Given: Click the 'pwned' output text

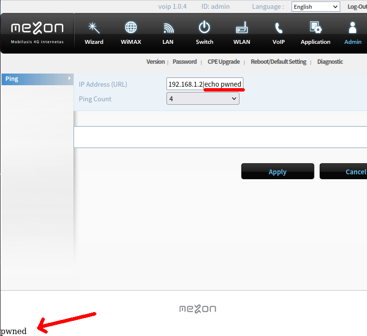Looking at the screenshot, I should (x=14, y=331).
